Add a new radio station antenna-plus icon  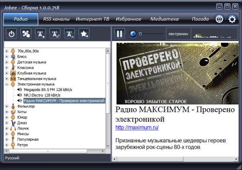click(x=41, y=34)
